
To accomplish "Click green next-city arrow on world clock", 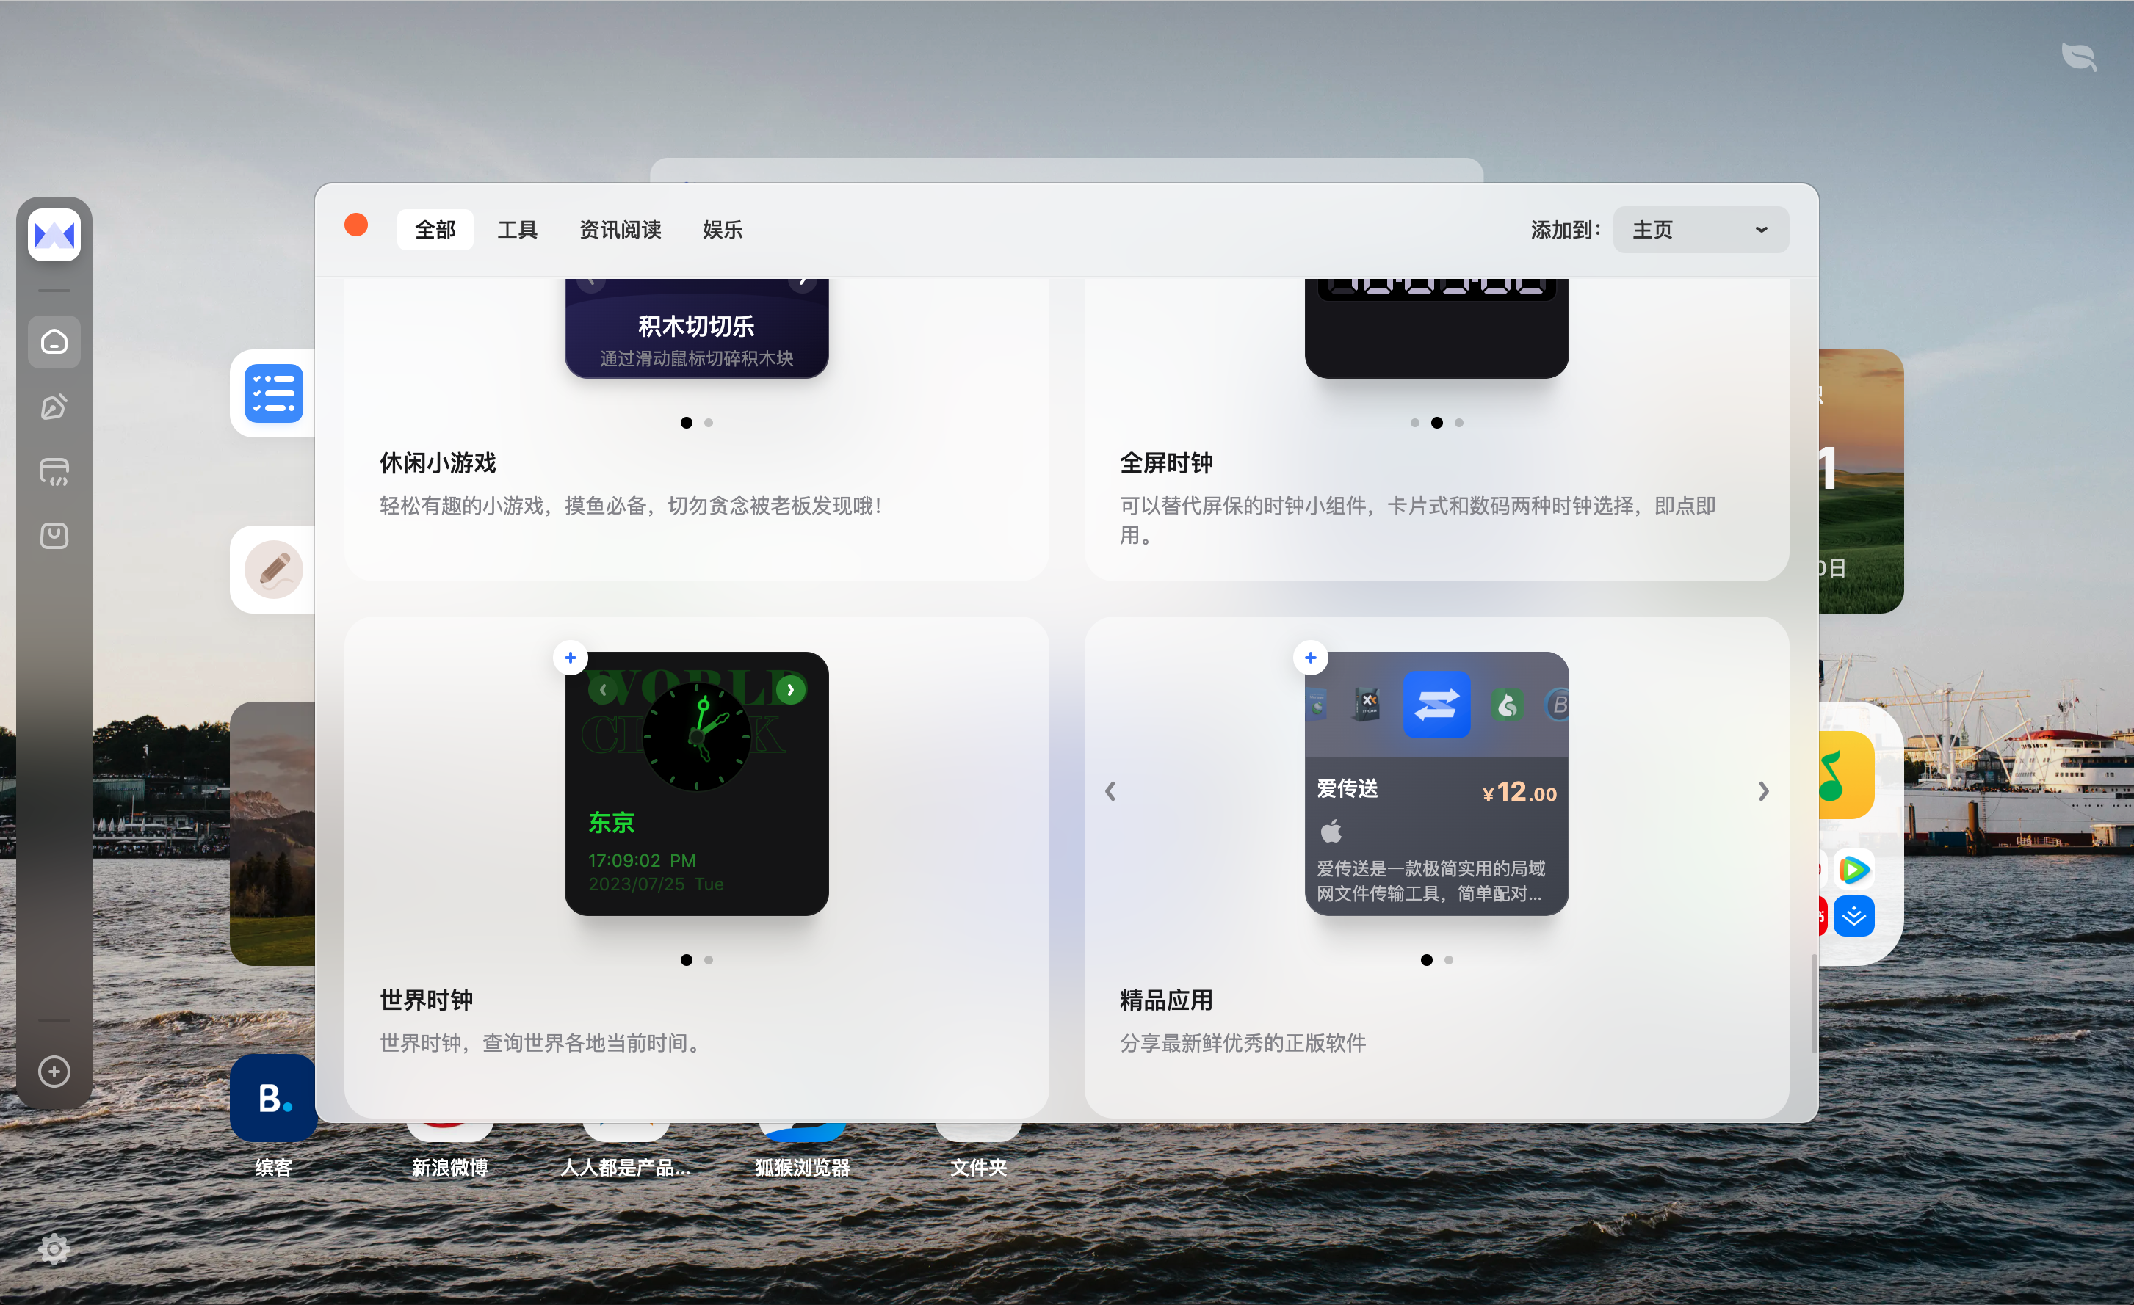I will 790,690.
